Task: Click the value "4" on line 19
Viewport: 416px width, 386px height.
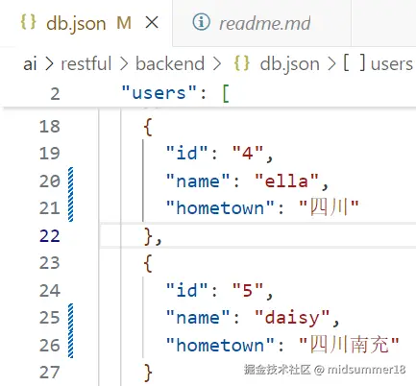Action: click(248, 153)
